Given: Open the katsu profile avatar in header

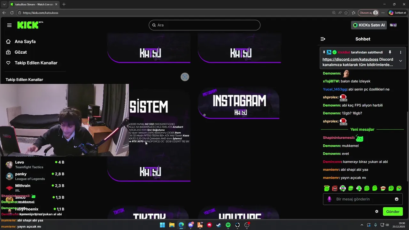Looking at the screenshot, I should point(393,25).
